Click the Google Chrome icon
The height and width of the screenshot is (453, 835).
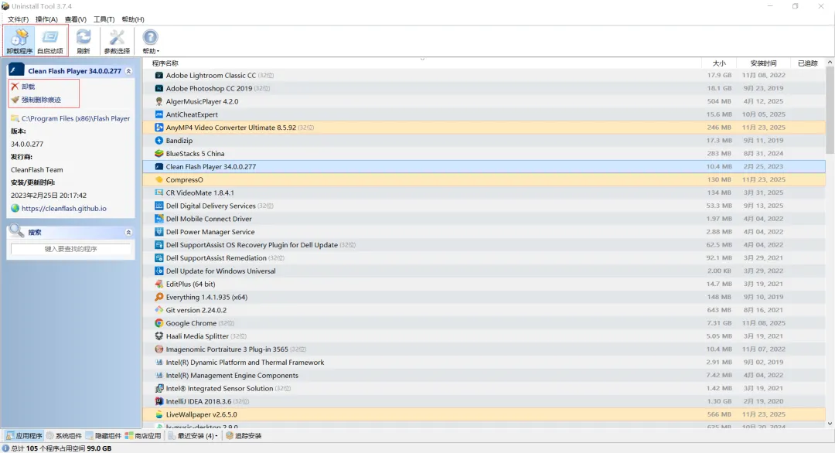click(x=158, y=323)
